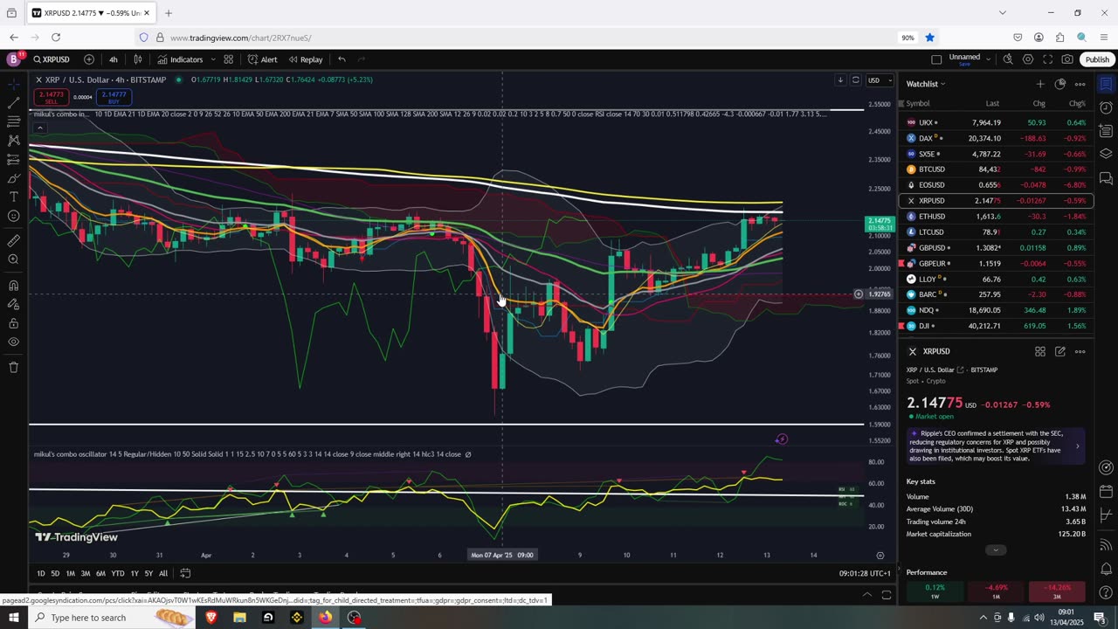This screenshot has height=629, width=1118.
Task: Expand the Ripple news headline arrow
Action: point(1077,446)
